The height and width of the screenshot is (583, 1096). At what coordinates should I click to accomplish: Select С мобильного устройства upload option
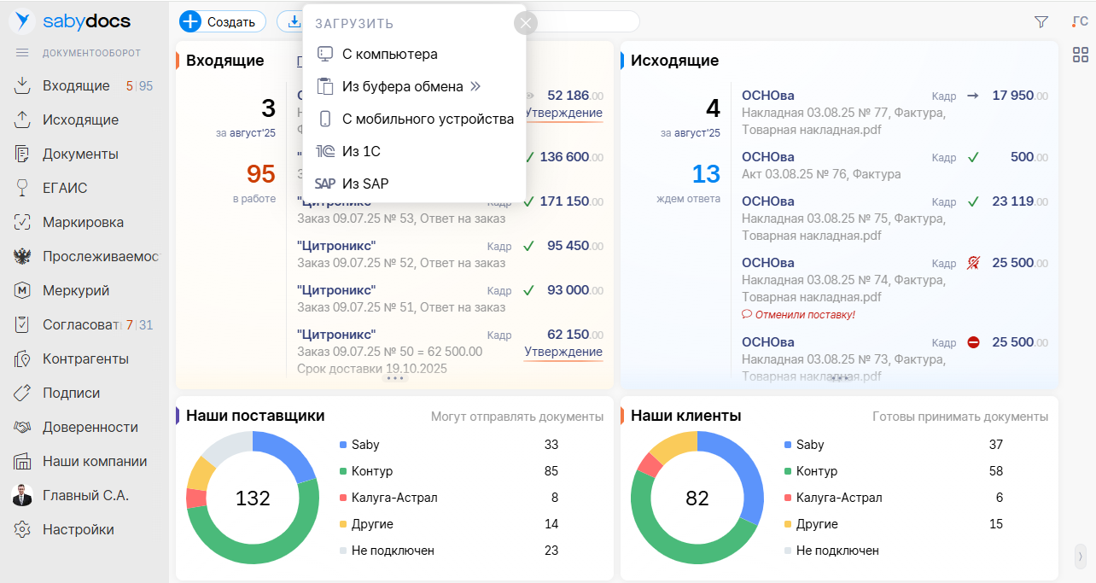[x=427, y=119]
